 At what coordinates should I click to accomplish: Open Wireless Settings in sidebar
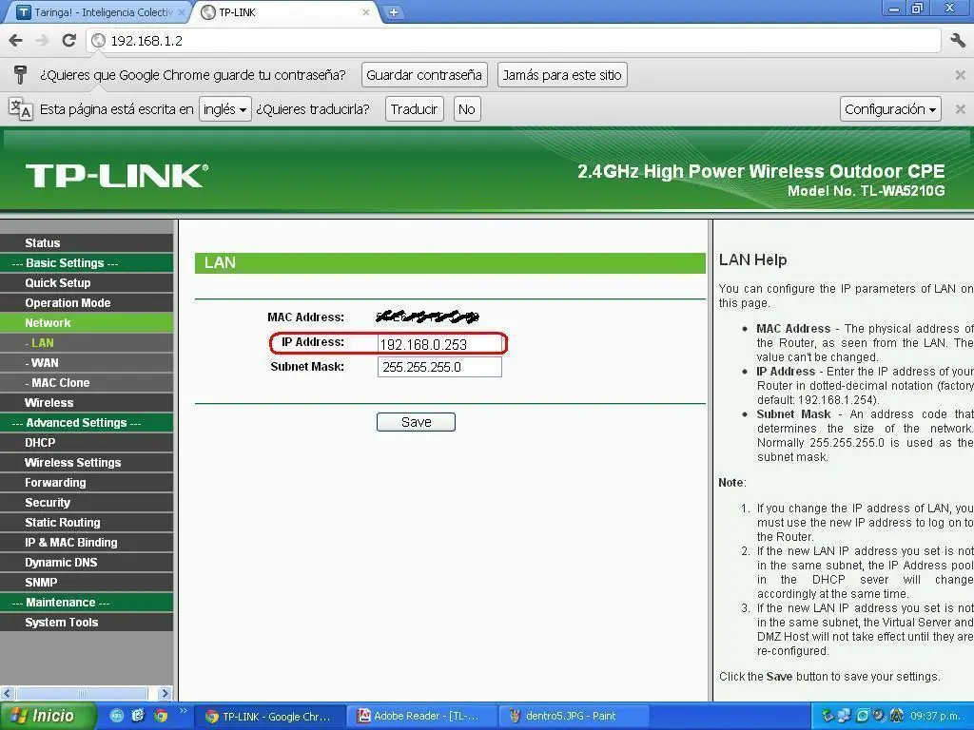coord(87,463)
